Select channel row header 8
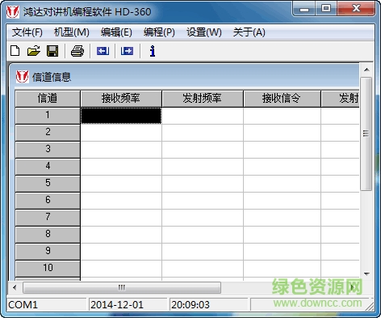Screen dimensions: 381x318 [48, 235]
